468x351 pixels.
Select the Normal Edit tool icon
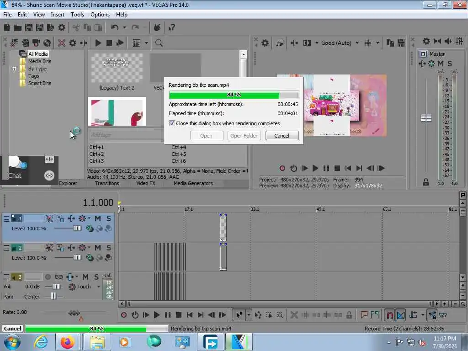pos(239,315)
